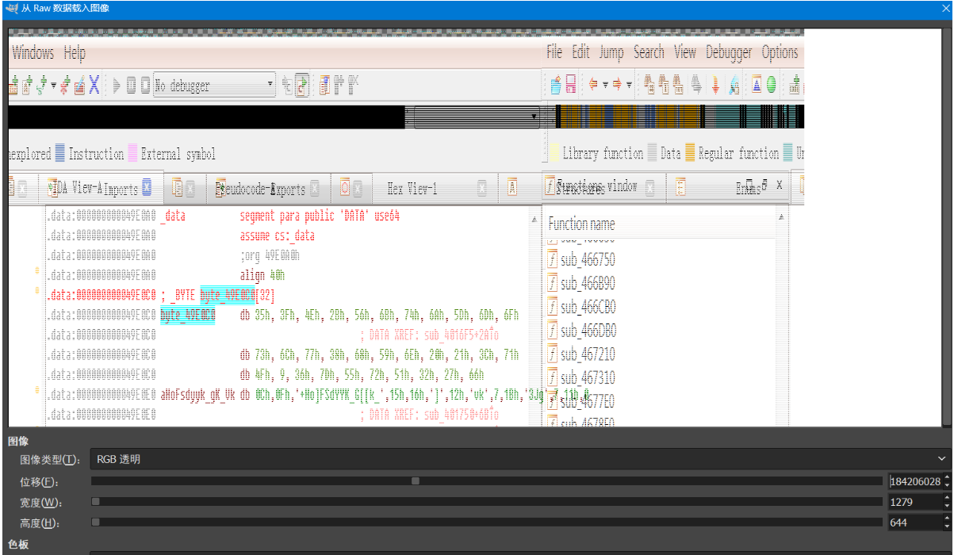Click the 高度 value field showing 644
Image resolution: width=954 pixels, height=555 pixels.
pos(915,522)
